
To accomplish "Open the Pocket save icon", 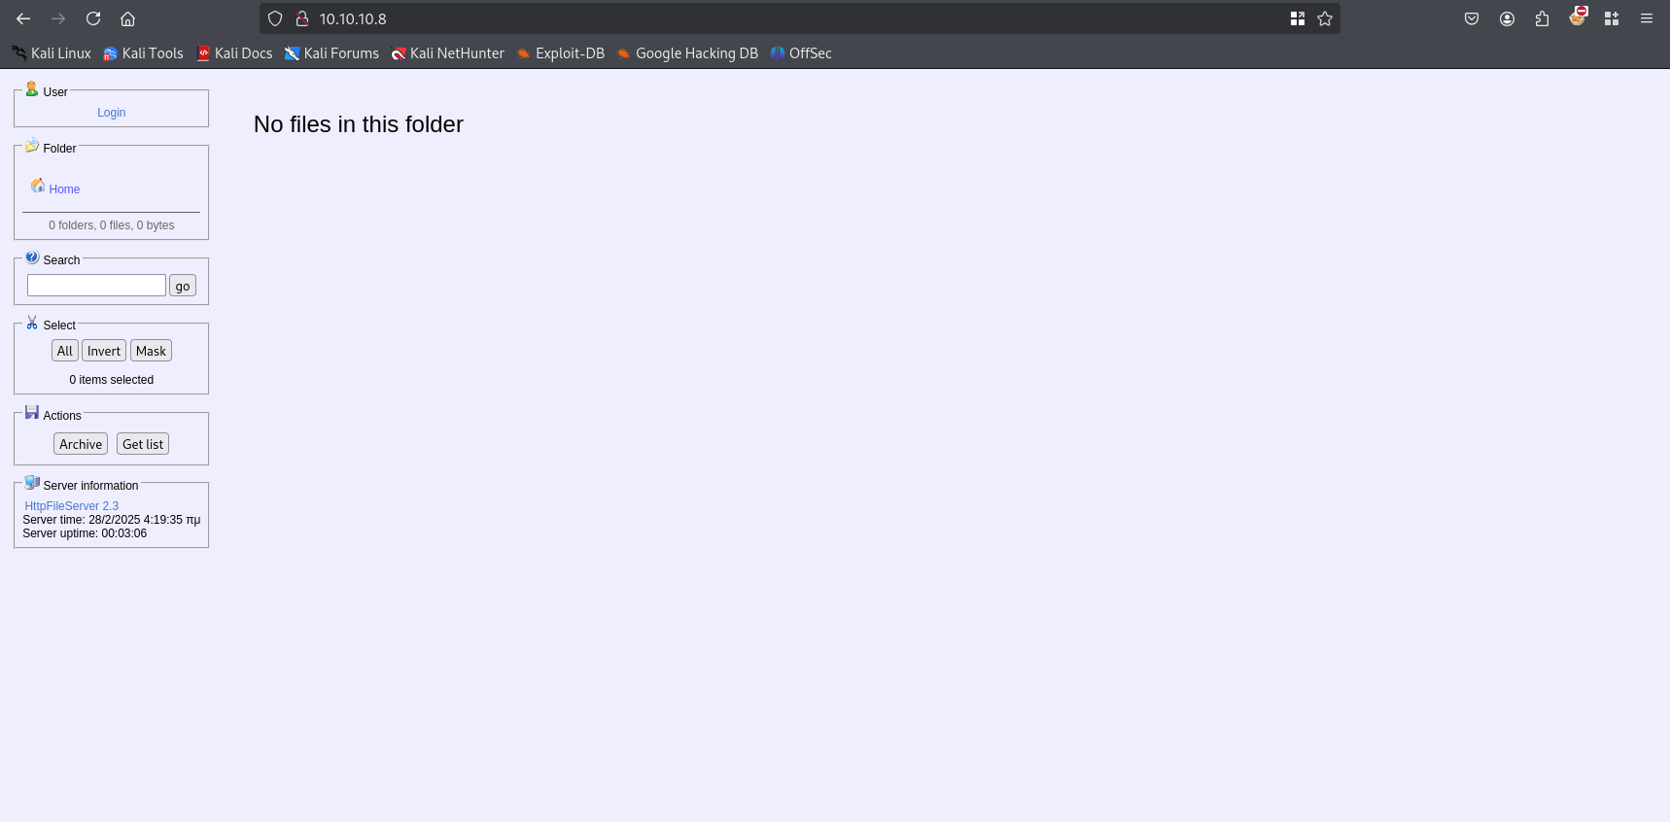I will (x=1472, y=18).
